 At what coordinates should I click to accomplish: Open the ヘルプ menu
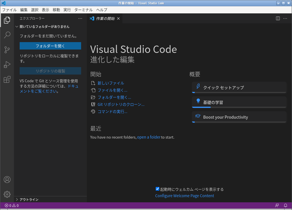pyautogui.click(x=102, y=10)
